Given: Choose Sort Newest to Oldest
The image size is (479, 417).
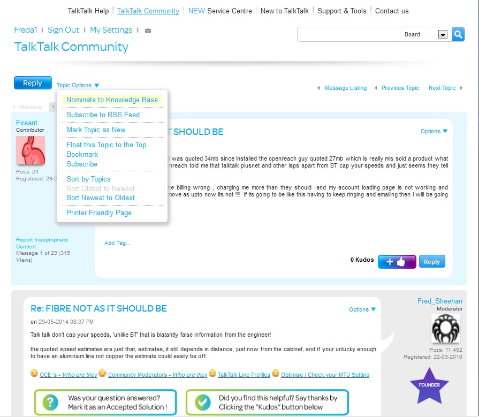Looking at the screenshot, I should point(101,198).
